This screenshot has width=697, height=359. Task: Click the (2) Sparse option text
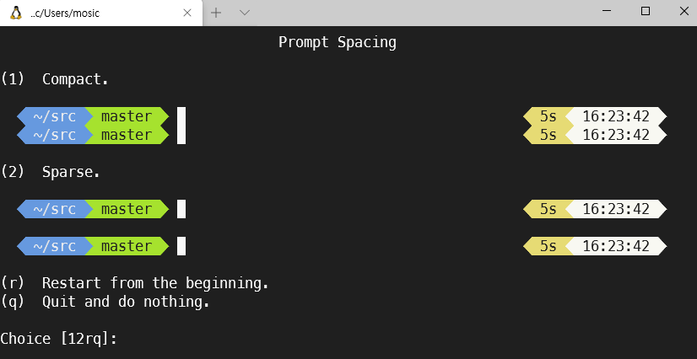51,172
